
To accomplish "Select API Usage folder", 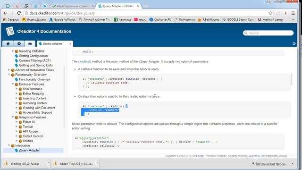I will point(30,131).
